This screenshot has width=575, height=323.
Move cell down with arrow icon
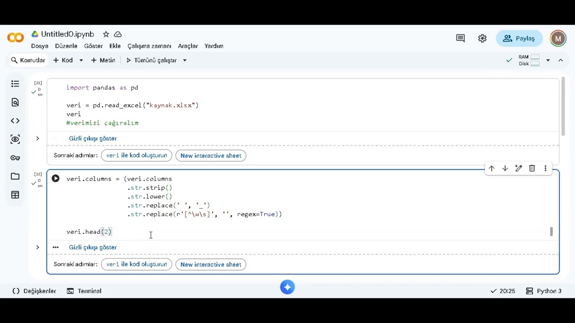tap(505, 168)
